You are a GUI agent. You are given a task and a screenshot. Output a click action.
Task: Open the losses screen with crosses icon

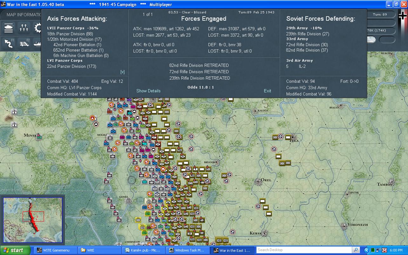pos(24,28)
